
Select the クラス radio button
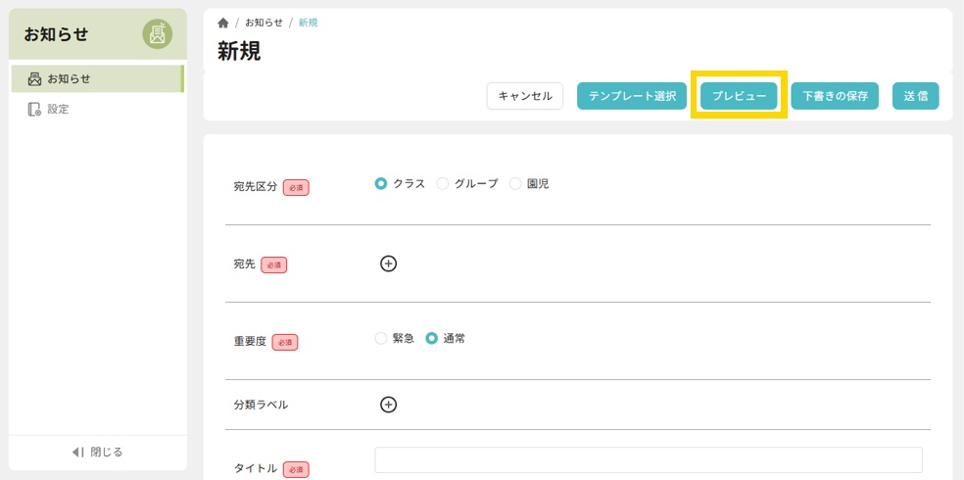pos(381,183)
